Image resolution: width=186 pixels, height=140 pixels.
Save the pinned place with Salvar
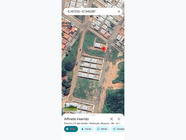102,129
